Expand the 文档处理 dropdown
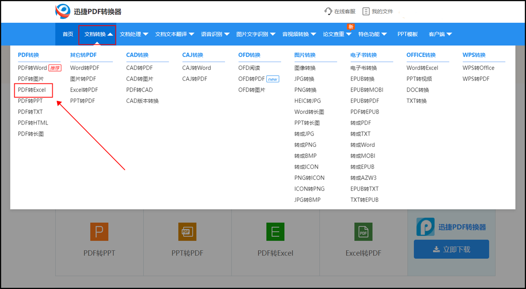Screen dimensions: 526x289 (146, 34)
